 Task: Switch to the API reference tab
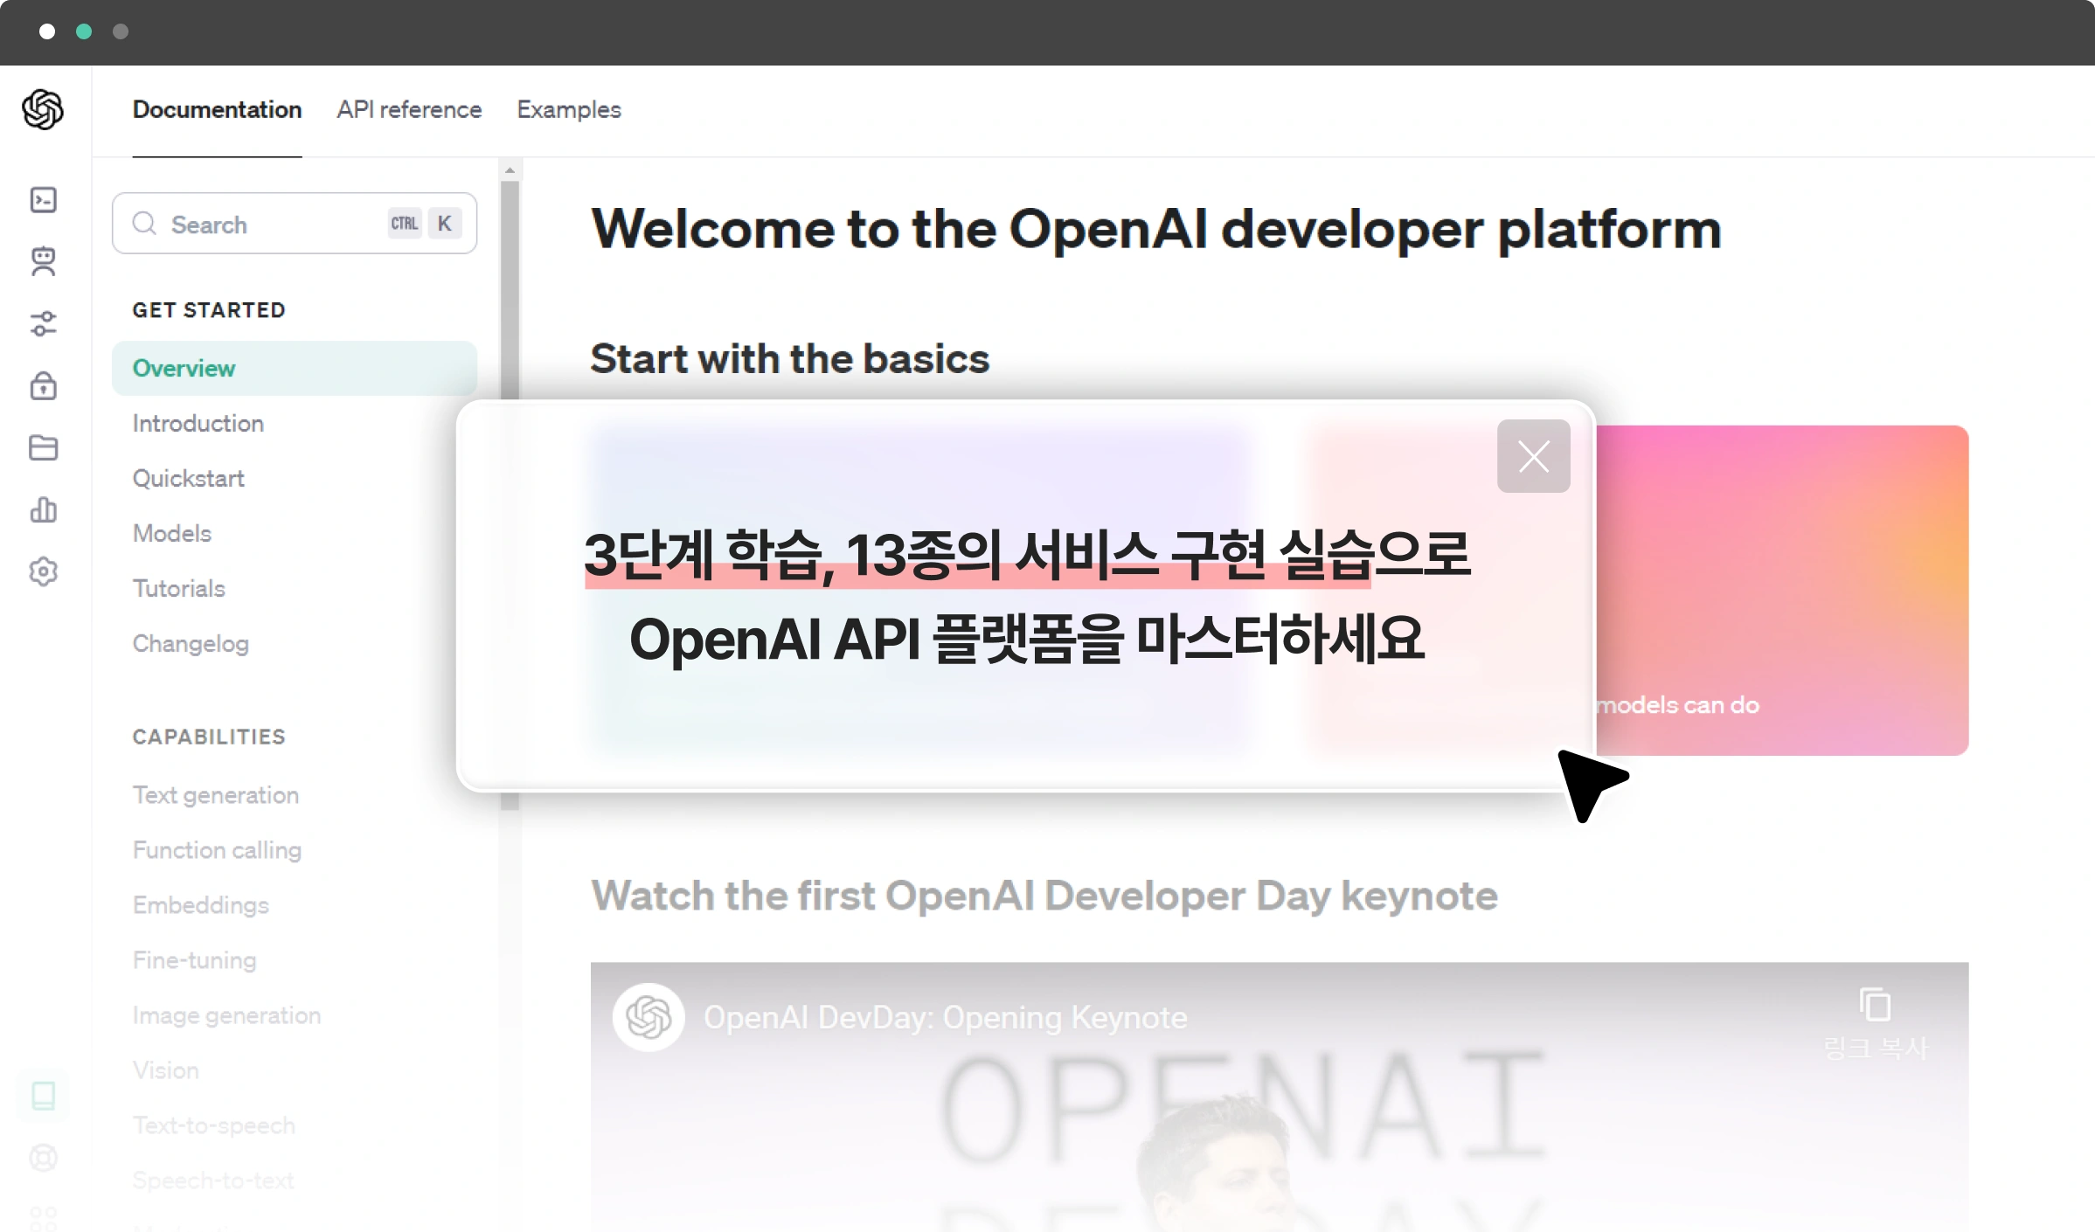409,109
